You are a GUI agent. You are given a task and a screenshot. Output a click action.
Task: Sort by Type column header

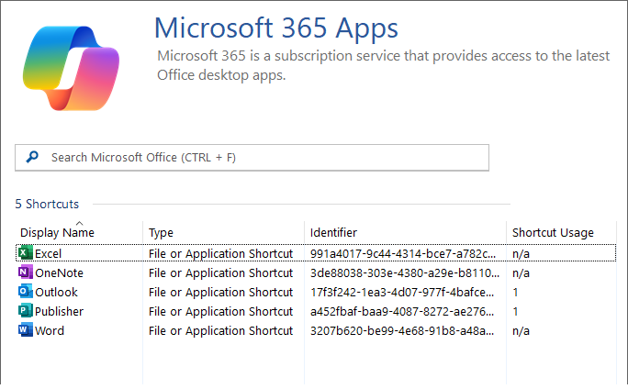[x=161, y=233]
